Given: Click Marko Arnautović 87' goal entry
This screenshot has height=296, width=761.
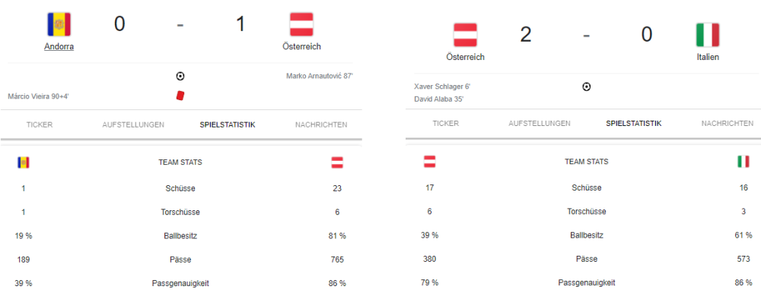Looking at the screenshot, I should click(x=320, y=76).
